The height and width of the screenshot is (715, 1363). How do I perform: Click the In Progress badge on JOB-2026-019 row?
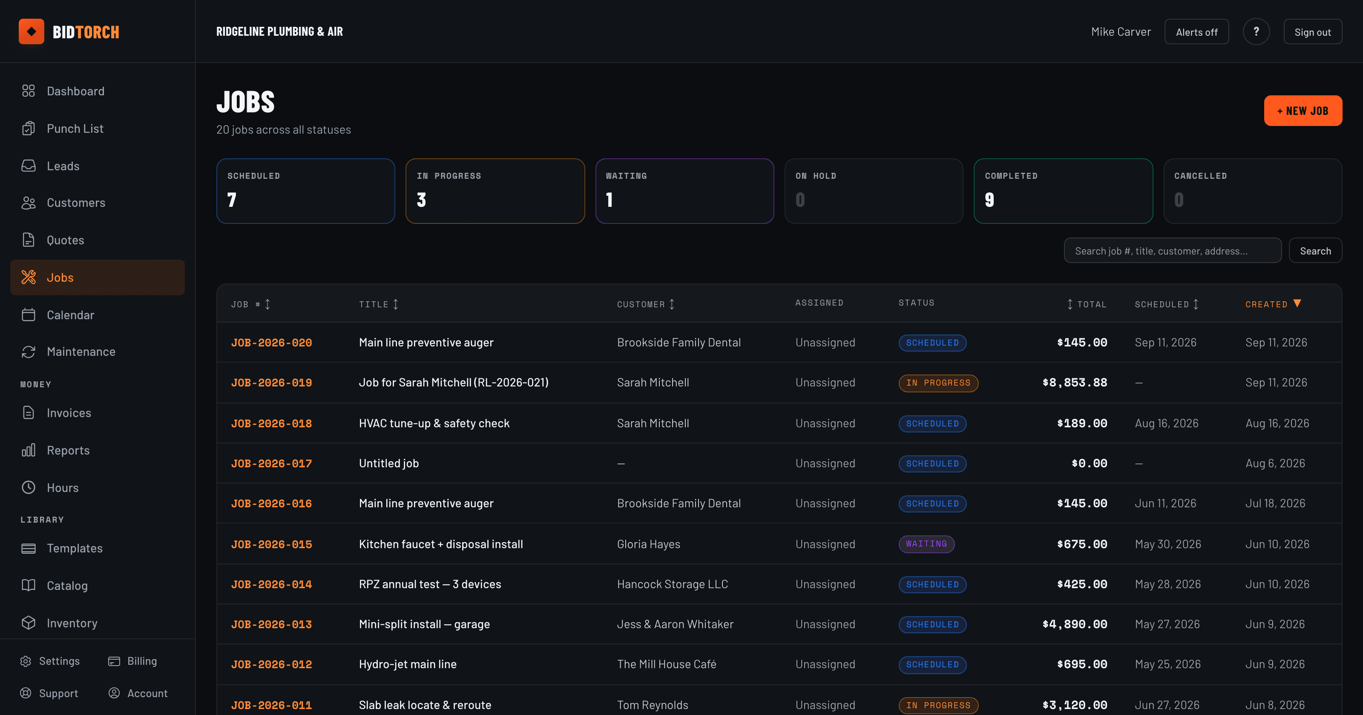click(938, 383)
